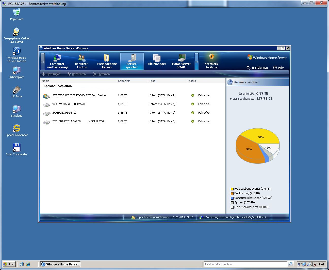Screen dimensions: 329x270
Task: Activate Windows Home Server taskbar button
Action: pyautogui.click(x=60, y=264)
